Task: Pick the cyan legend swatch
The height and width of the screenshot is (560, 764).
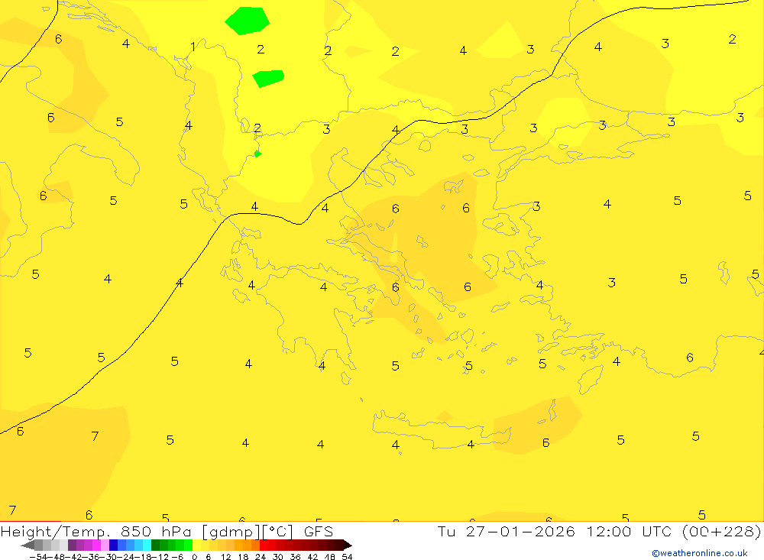Action: (147, 545)
